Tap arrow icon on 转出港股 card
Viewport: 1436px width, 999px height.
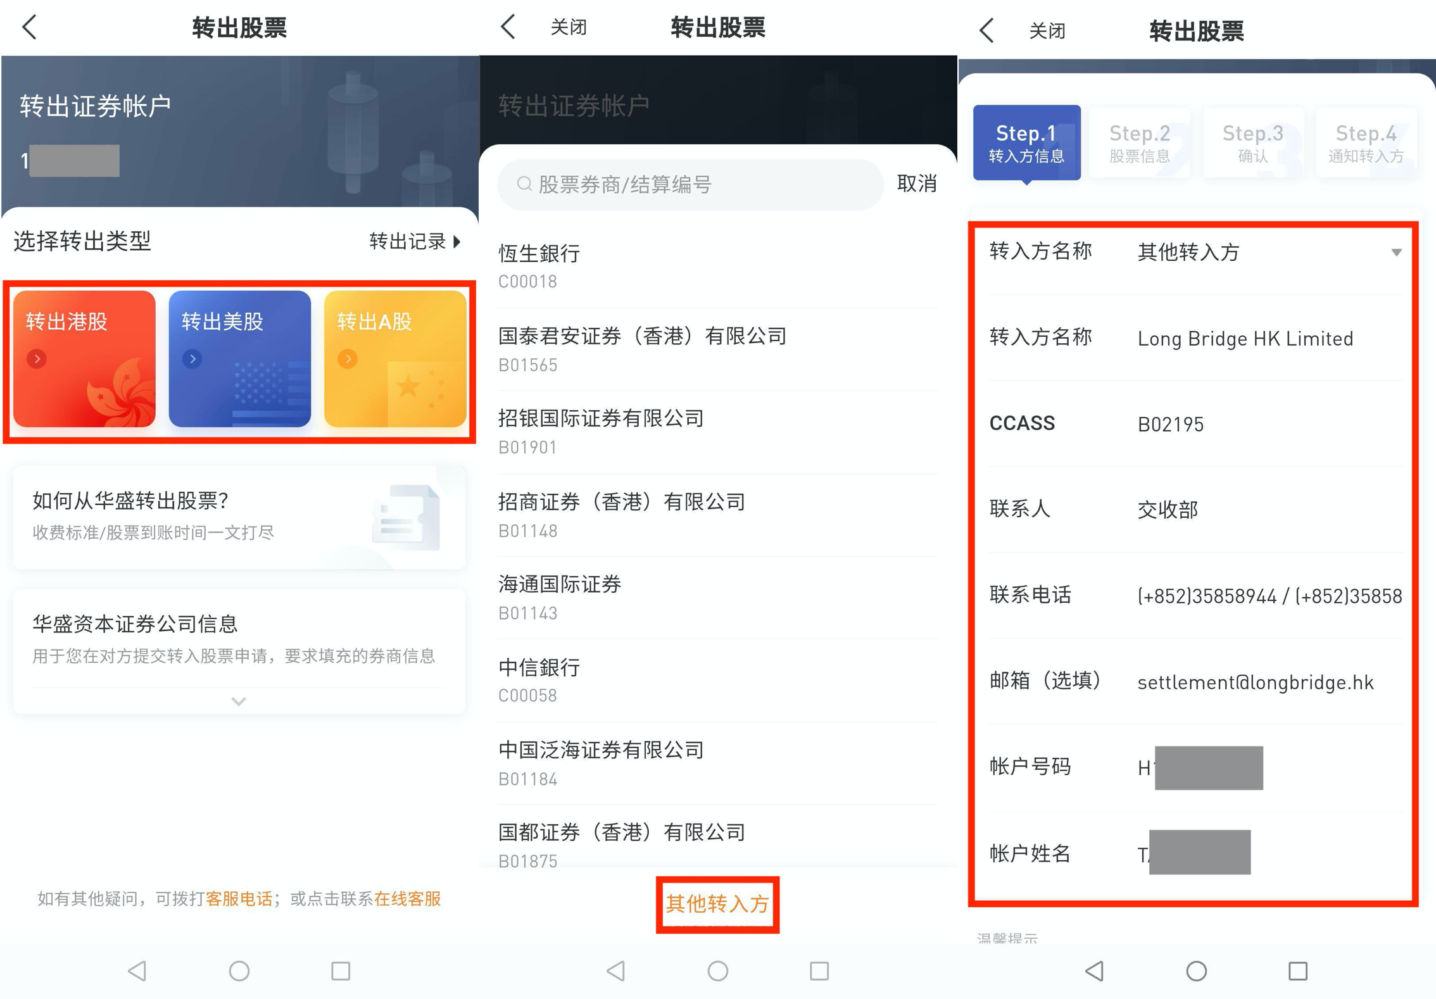37,359
